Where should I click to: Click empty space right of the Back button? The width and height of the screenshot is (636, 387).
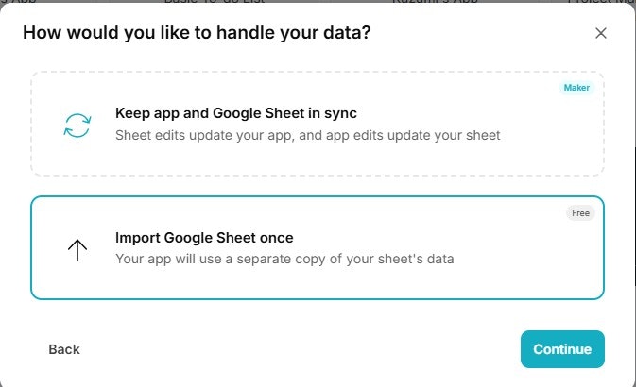[284, 349]
